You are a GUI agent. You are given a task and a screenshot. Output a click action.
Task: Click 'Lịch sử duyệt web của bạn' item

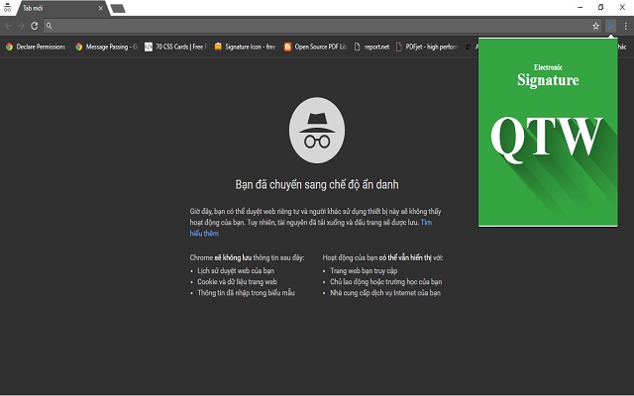click(236, 270)
